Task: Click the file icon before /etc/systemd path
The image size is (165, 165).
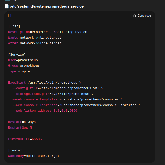Action: click(7, 6)
